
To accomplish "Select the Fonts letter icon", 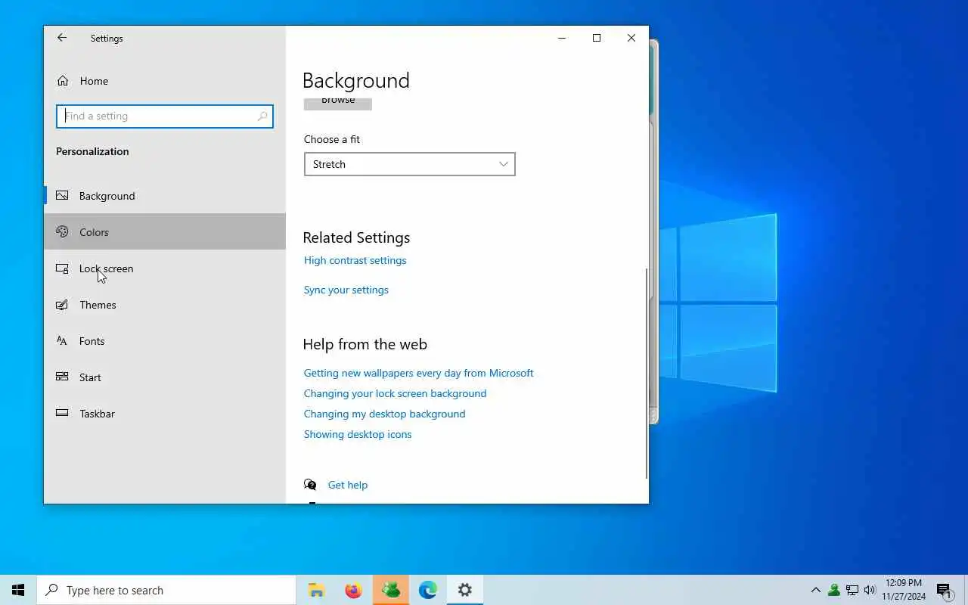I will 63,341.
